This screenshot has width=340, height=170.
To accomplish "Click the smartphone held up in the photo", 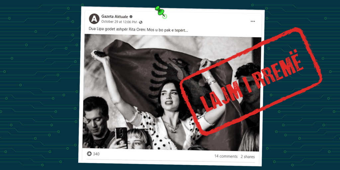I will (121, 137).
